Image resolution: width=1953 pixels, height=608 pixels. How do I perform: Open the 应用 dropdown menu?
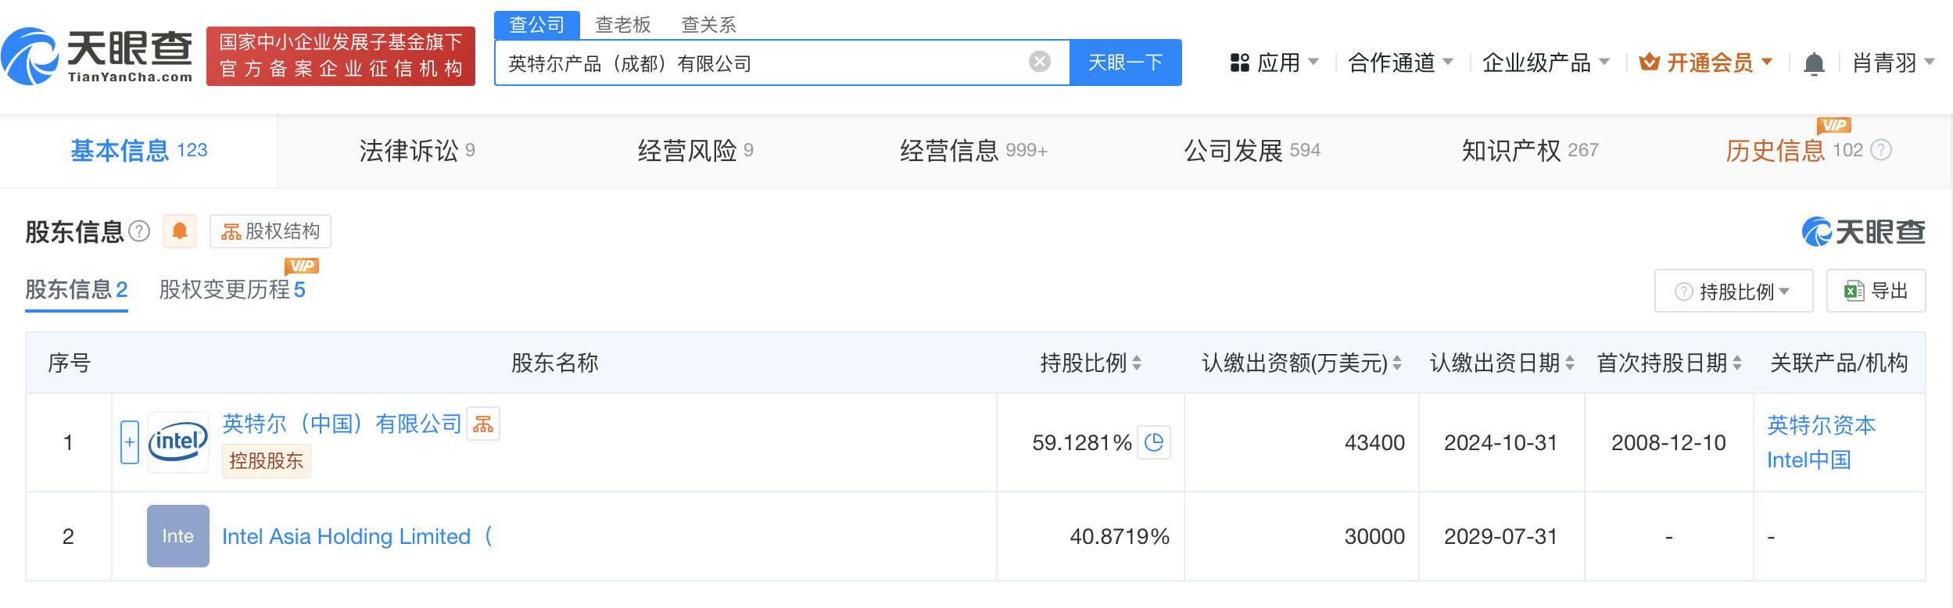tap(1274, 63)
